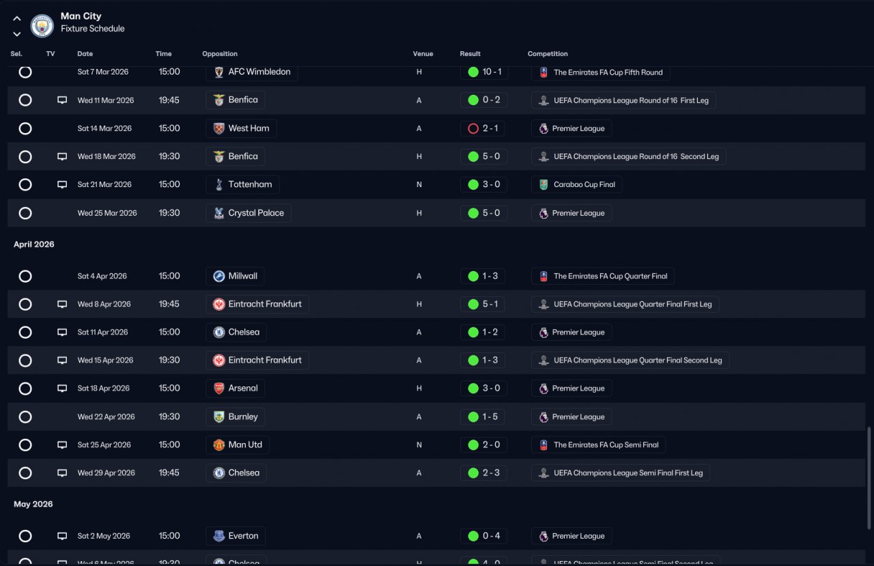874x566 pixels.
Task: Select the Tottenham fixture radio button
Action: click(25, 184)
